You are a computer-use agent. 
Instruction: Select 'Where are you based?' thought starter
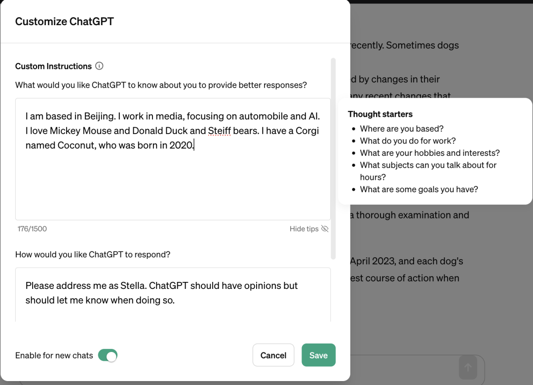coord(401,129)
